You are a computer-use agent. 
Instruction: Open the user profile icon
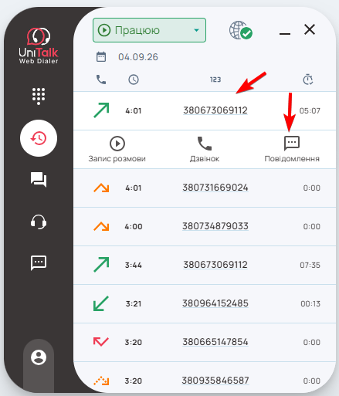(39, 357)
